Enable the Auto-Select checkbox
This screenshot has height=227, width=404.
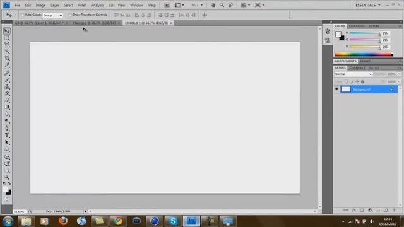click(x=23, y=15)
